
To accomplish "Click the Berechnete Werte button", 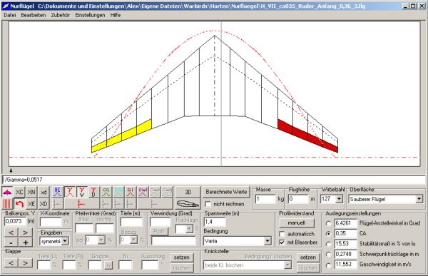I will coord(226,192).
